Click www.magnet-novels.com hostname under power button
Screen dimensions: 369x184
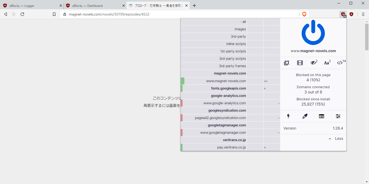pyautogui.click(x=313, y=51)
